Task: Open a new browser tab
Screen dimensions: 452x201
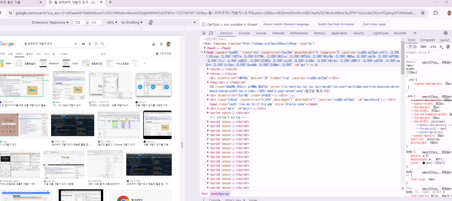Action: [x=110, y=2]
